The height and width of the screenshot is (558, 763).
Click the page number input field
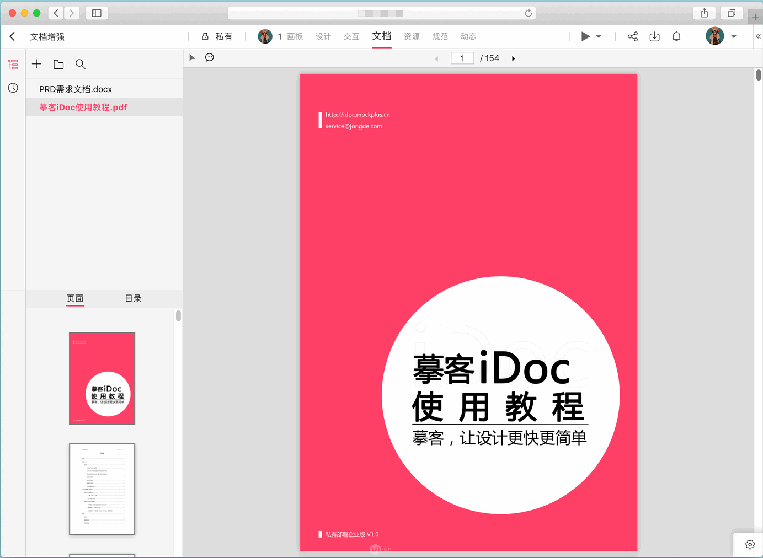tap(462, 58)
